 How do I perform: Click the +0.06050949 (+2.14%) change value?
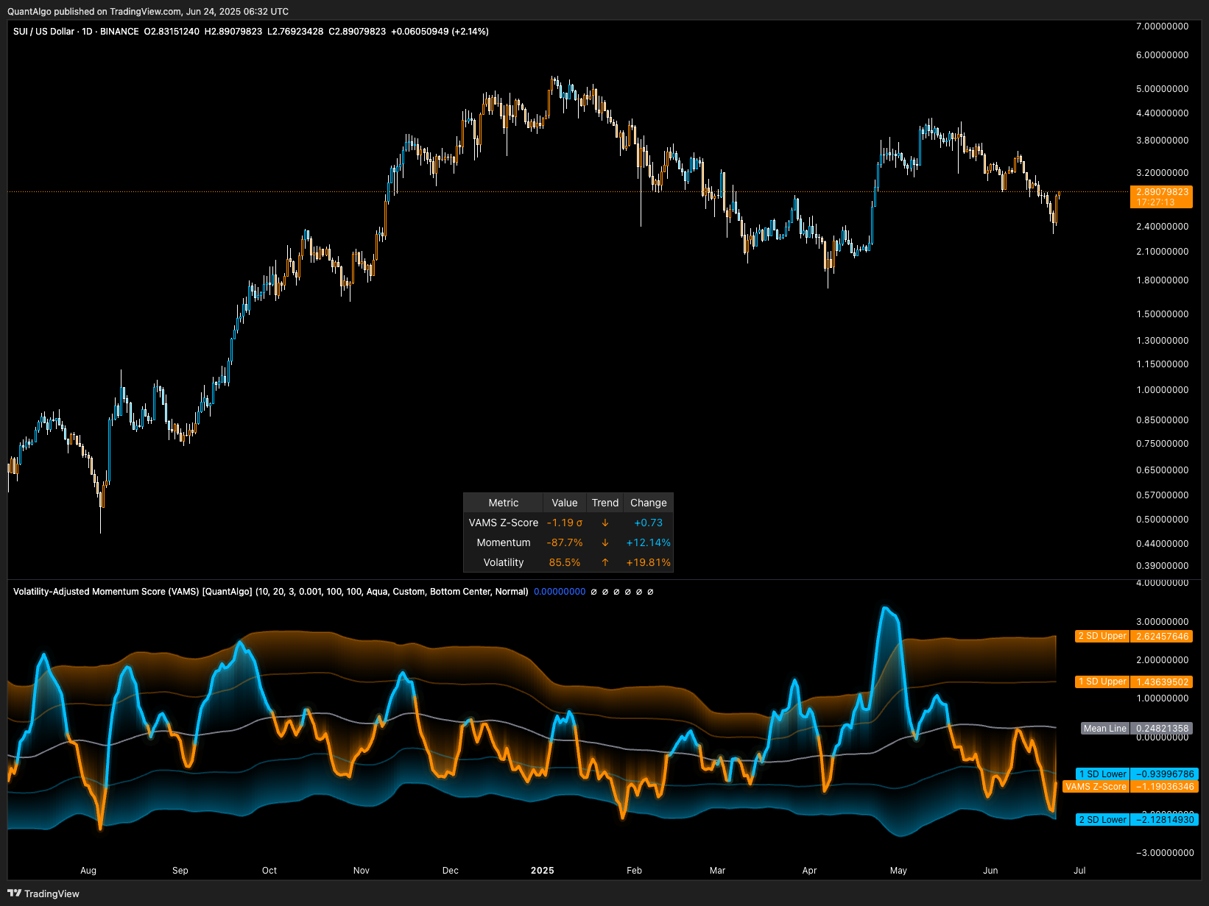click(440, 32)
